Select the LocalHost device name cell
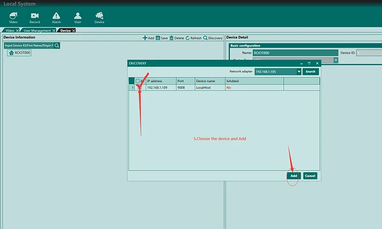The height and width of the screenshot is (229, 382). pos(210,88)
